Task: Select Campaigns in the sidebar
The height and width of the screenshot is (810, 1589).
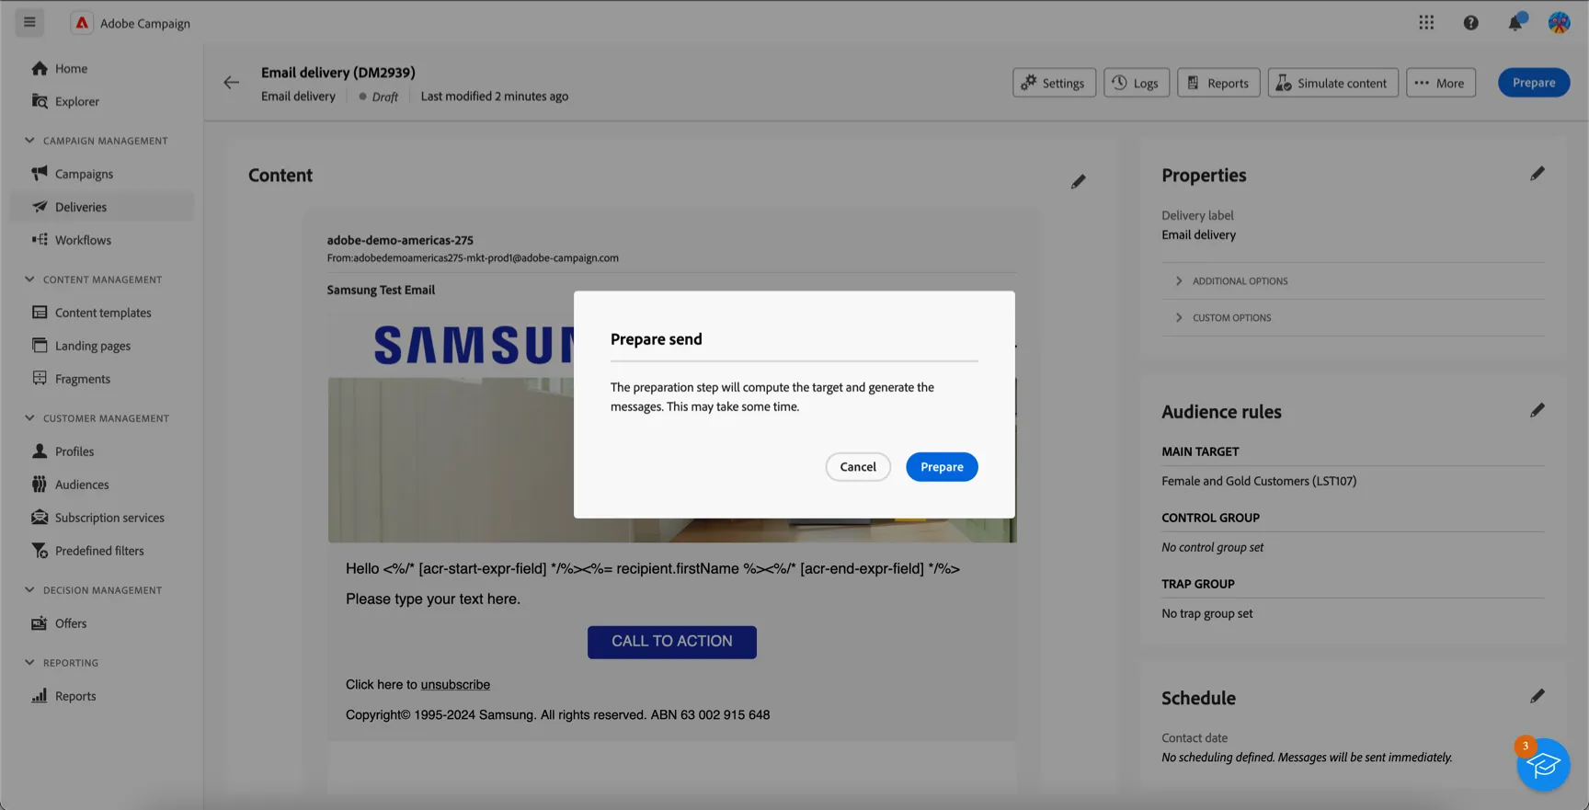Action: pyautogui.click(x=84, y=174)
